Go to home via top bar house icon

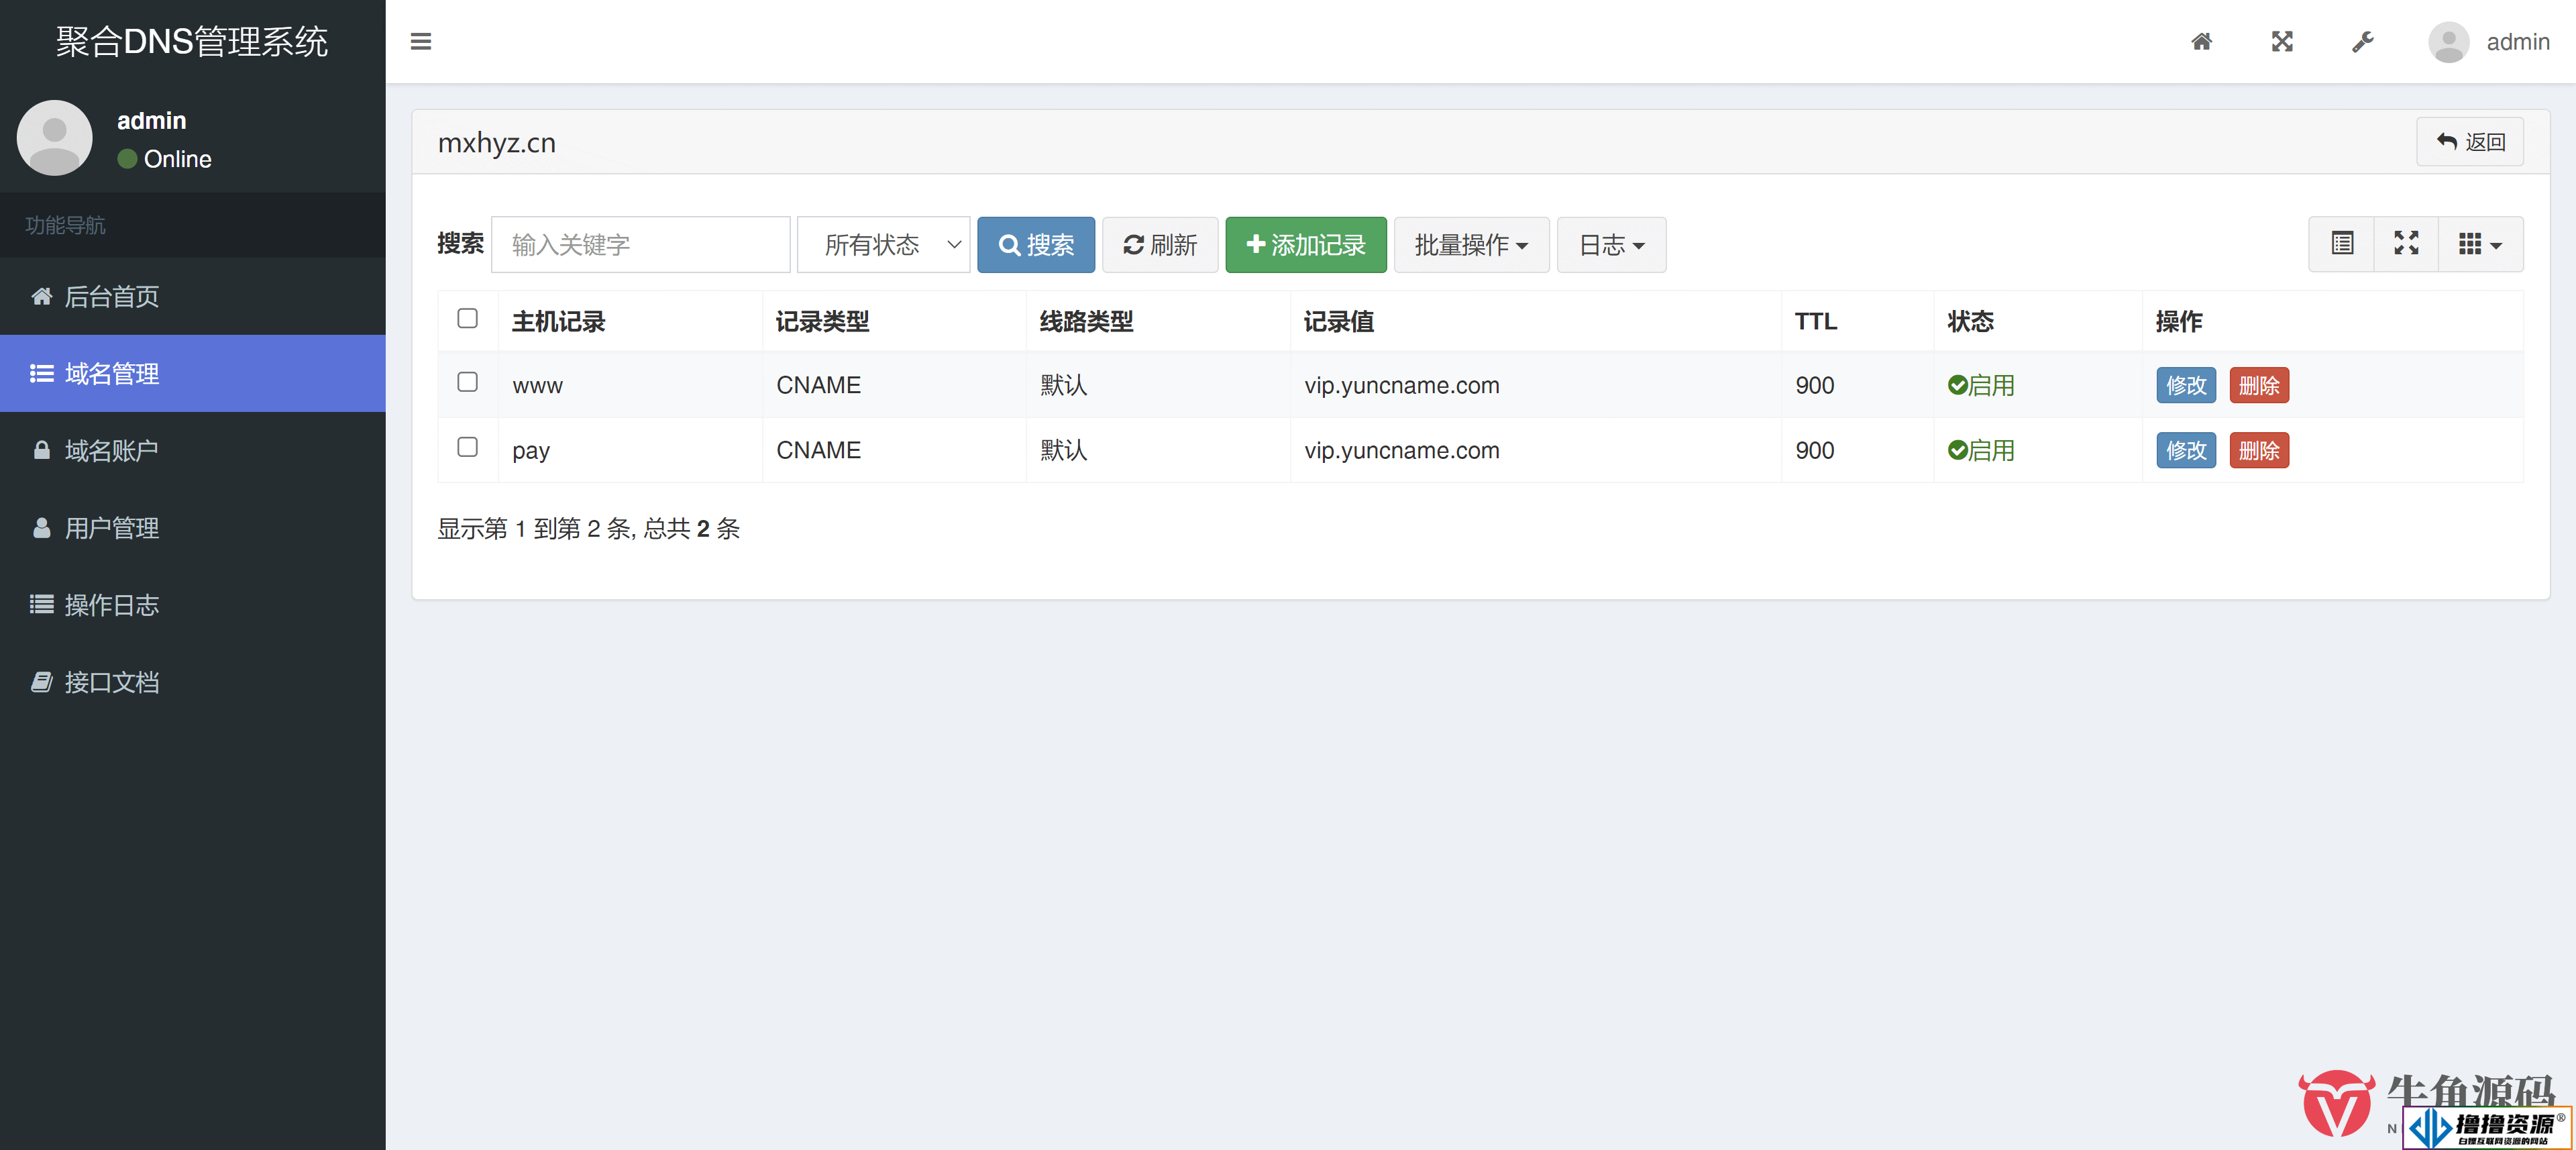point(2201,41)
